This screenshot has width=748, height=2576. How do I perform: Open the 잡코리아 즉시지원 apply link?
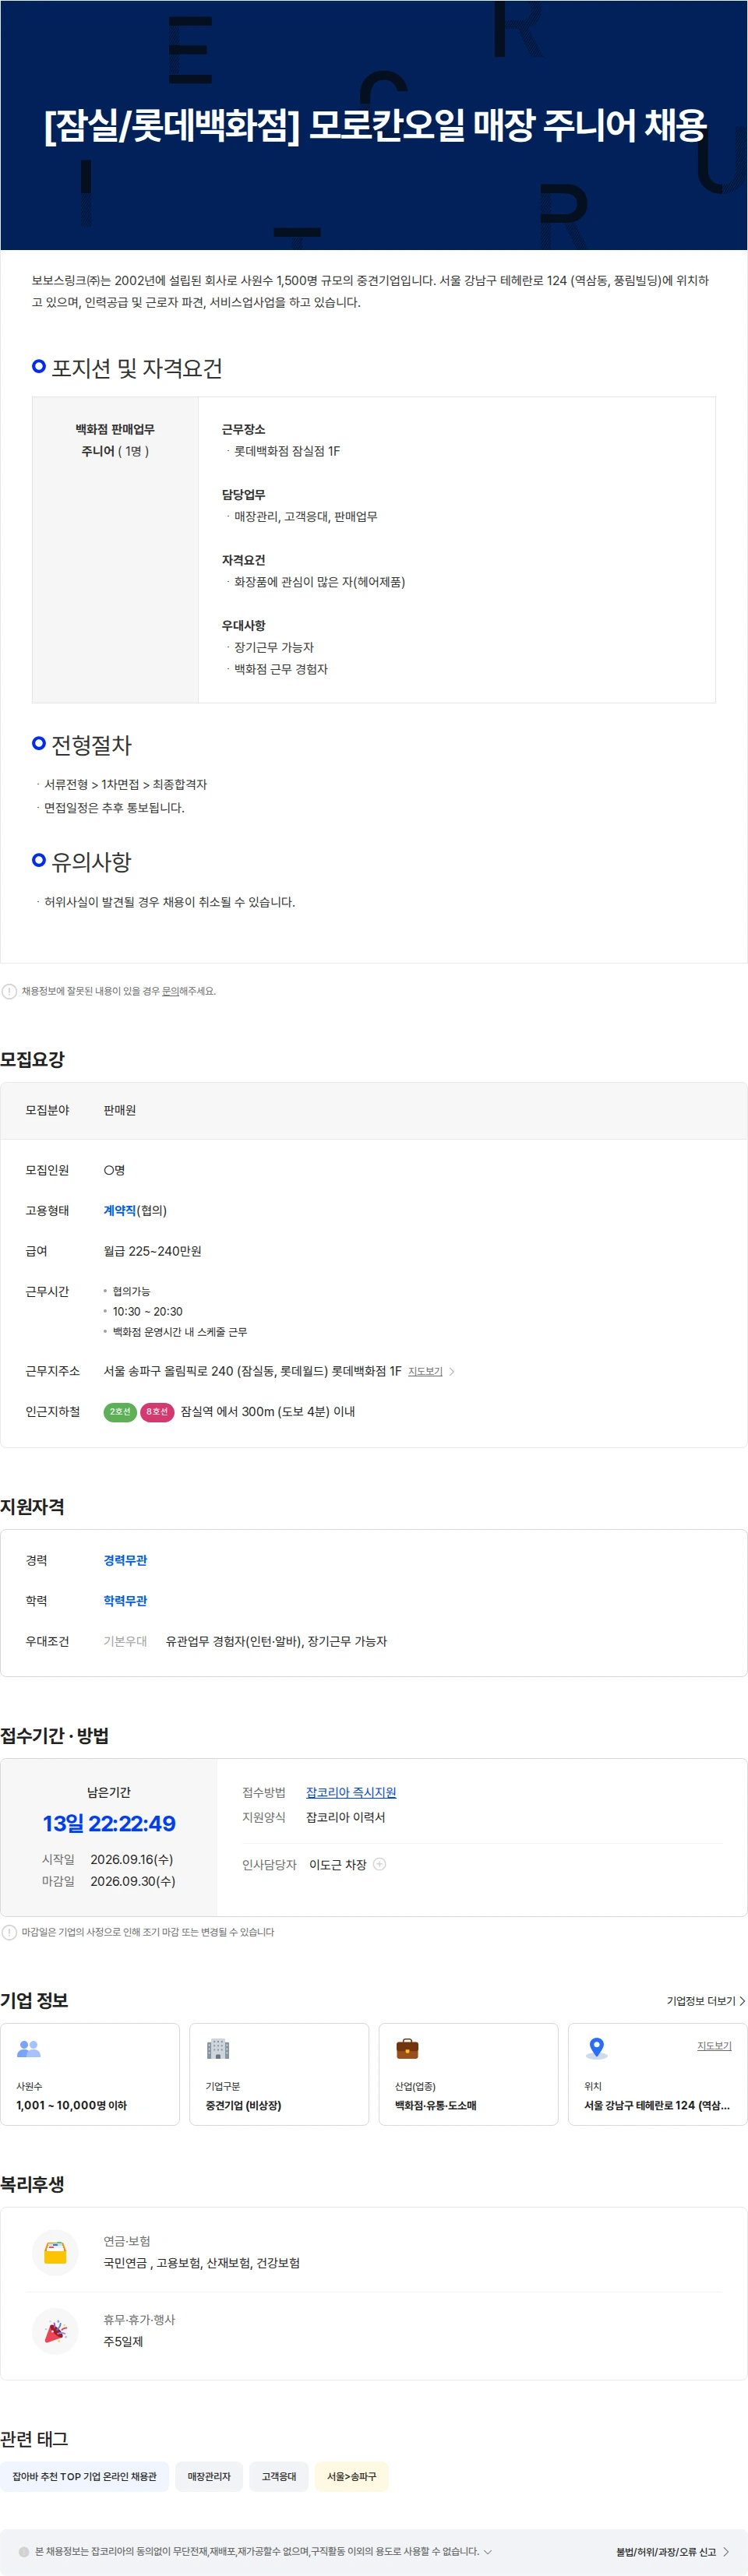(x=351, y=1792)
